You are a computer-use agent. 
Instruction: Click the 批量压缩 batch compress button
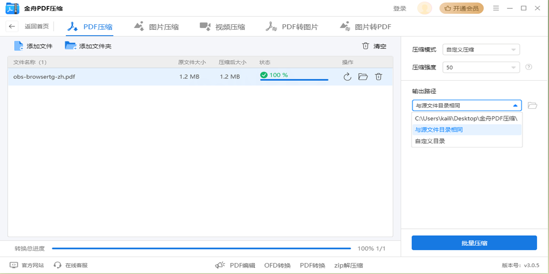[x=474, y=243]
